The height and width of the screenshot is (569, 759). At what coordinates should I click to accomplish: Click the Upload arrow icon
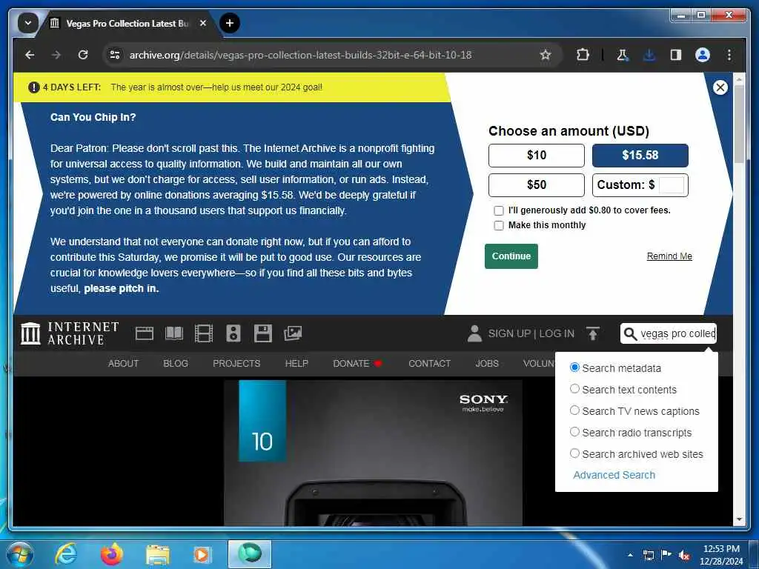tap(592, 333)
